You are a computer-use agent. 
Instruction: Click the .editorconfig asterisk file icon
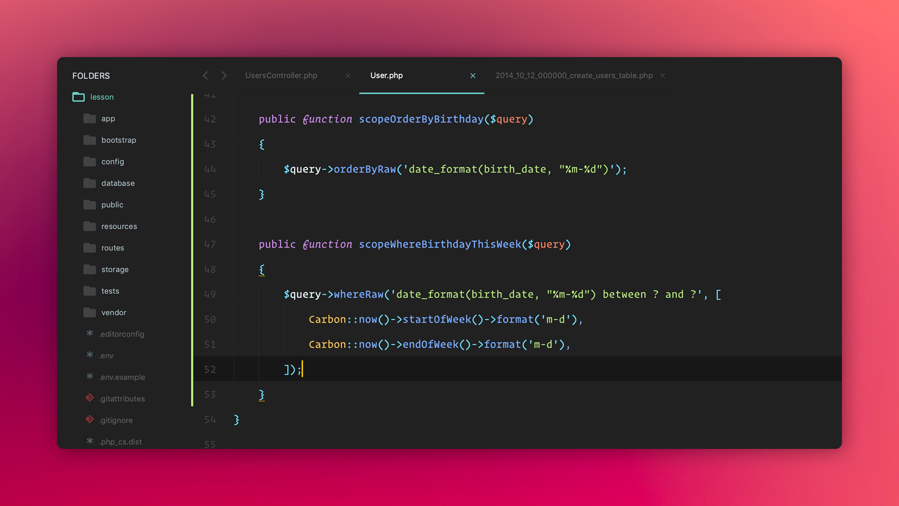(x=90, y=333)
